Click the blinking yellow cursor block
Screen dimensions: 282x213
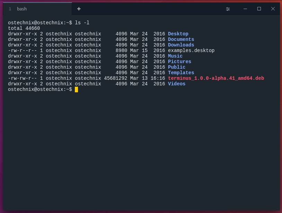tap(77, 90)
